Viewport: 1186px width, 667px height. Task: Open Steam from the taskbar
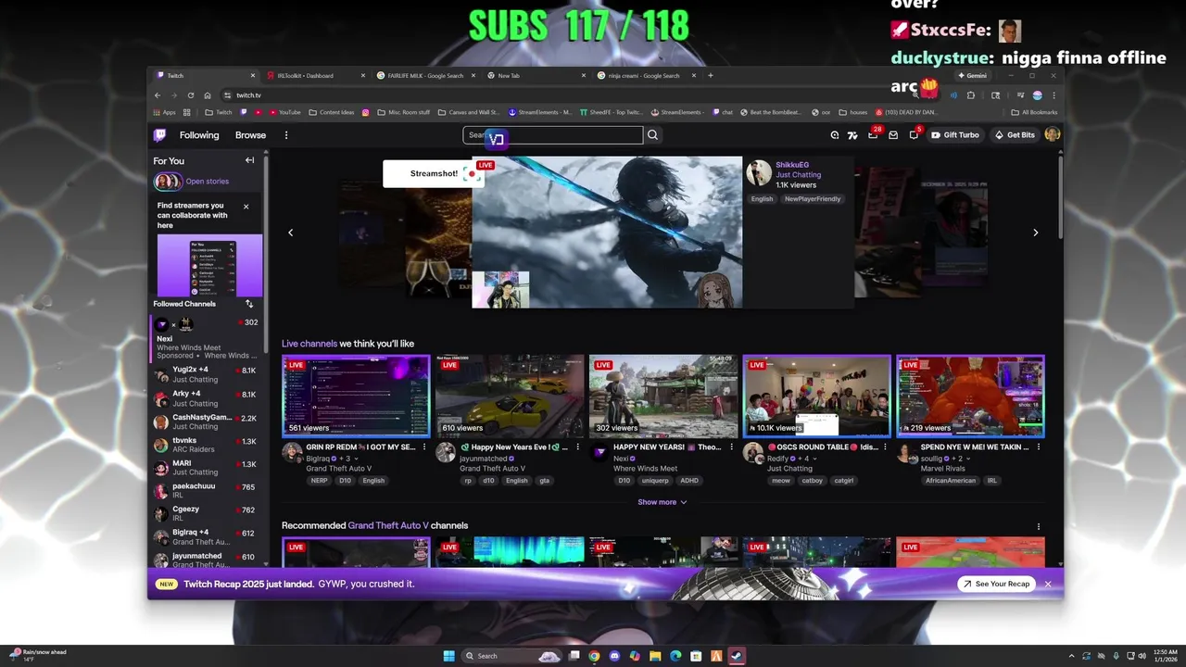[737, 656]
